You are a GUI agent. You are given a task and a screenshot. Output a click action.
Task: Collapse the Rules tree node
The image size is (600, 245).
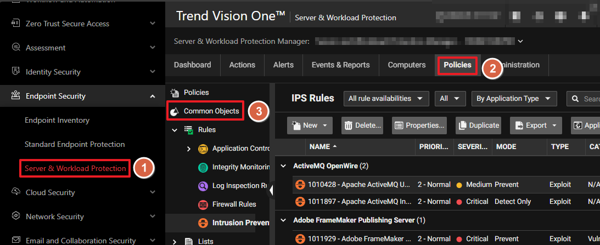click(x=175, y=130)
